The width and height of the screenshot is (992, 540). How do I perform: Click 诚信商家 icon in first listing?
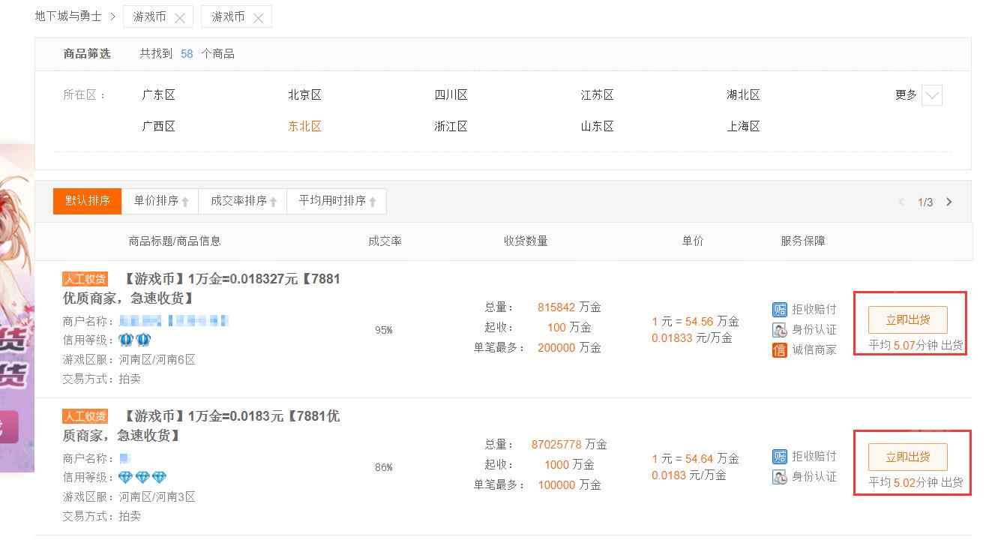tap(780, 349)
